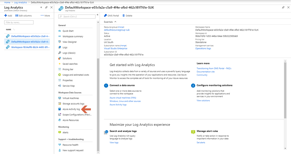
Task: Click the Manage alert rules icon
Action: point(193,132)
